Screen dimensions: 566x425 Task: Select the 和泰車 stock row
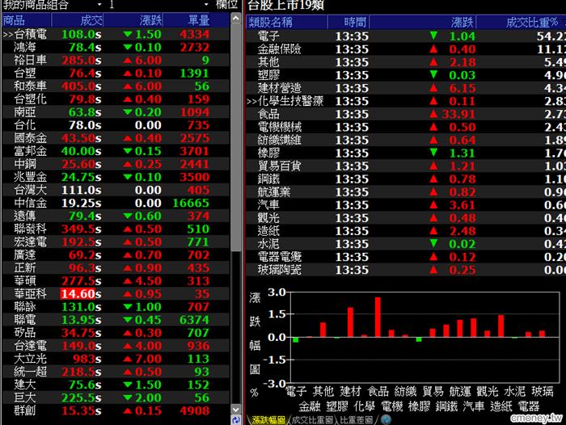[116, 86]
